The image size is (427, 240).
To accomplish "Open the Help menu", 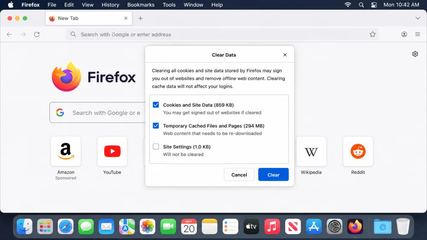I will click(x=217, y=5).
